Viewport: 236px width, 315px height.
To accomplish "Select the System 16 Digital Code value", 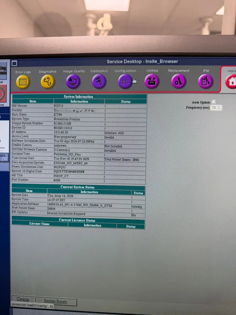I will [69, 172].
